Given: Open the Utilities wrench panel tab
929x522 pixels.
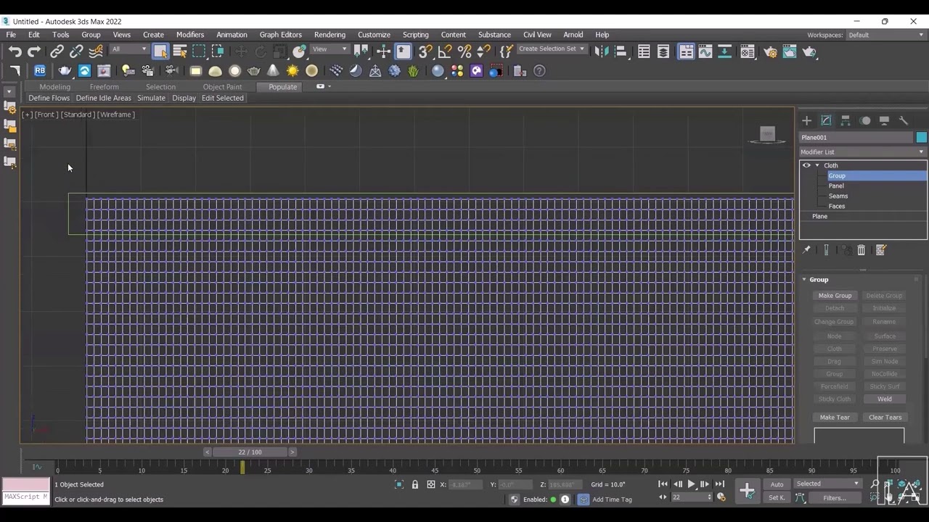Looking at the screenshot, I should tap(904, 120).
